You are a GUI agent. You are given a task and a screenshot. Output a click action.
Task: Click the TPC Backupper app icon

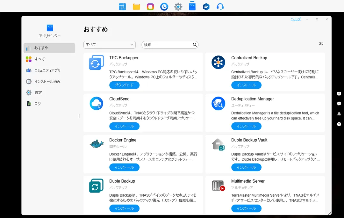click(96, 62)
